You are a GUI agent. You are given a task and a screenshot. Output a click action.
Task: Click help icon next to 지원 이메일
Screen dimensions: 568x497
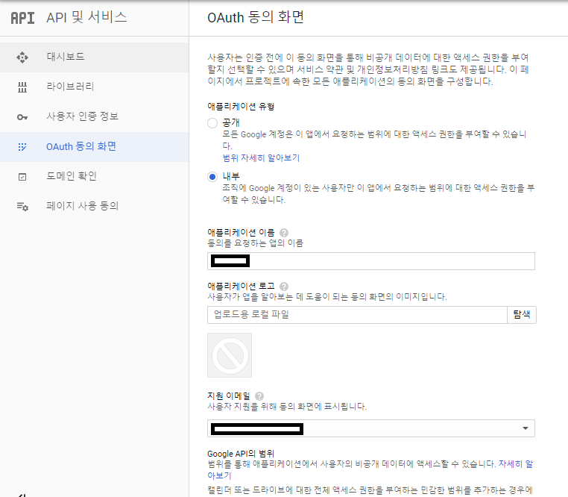point(259,396)
